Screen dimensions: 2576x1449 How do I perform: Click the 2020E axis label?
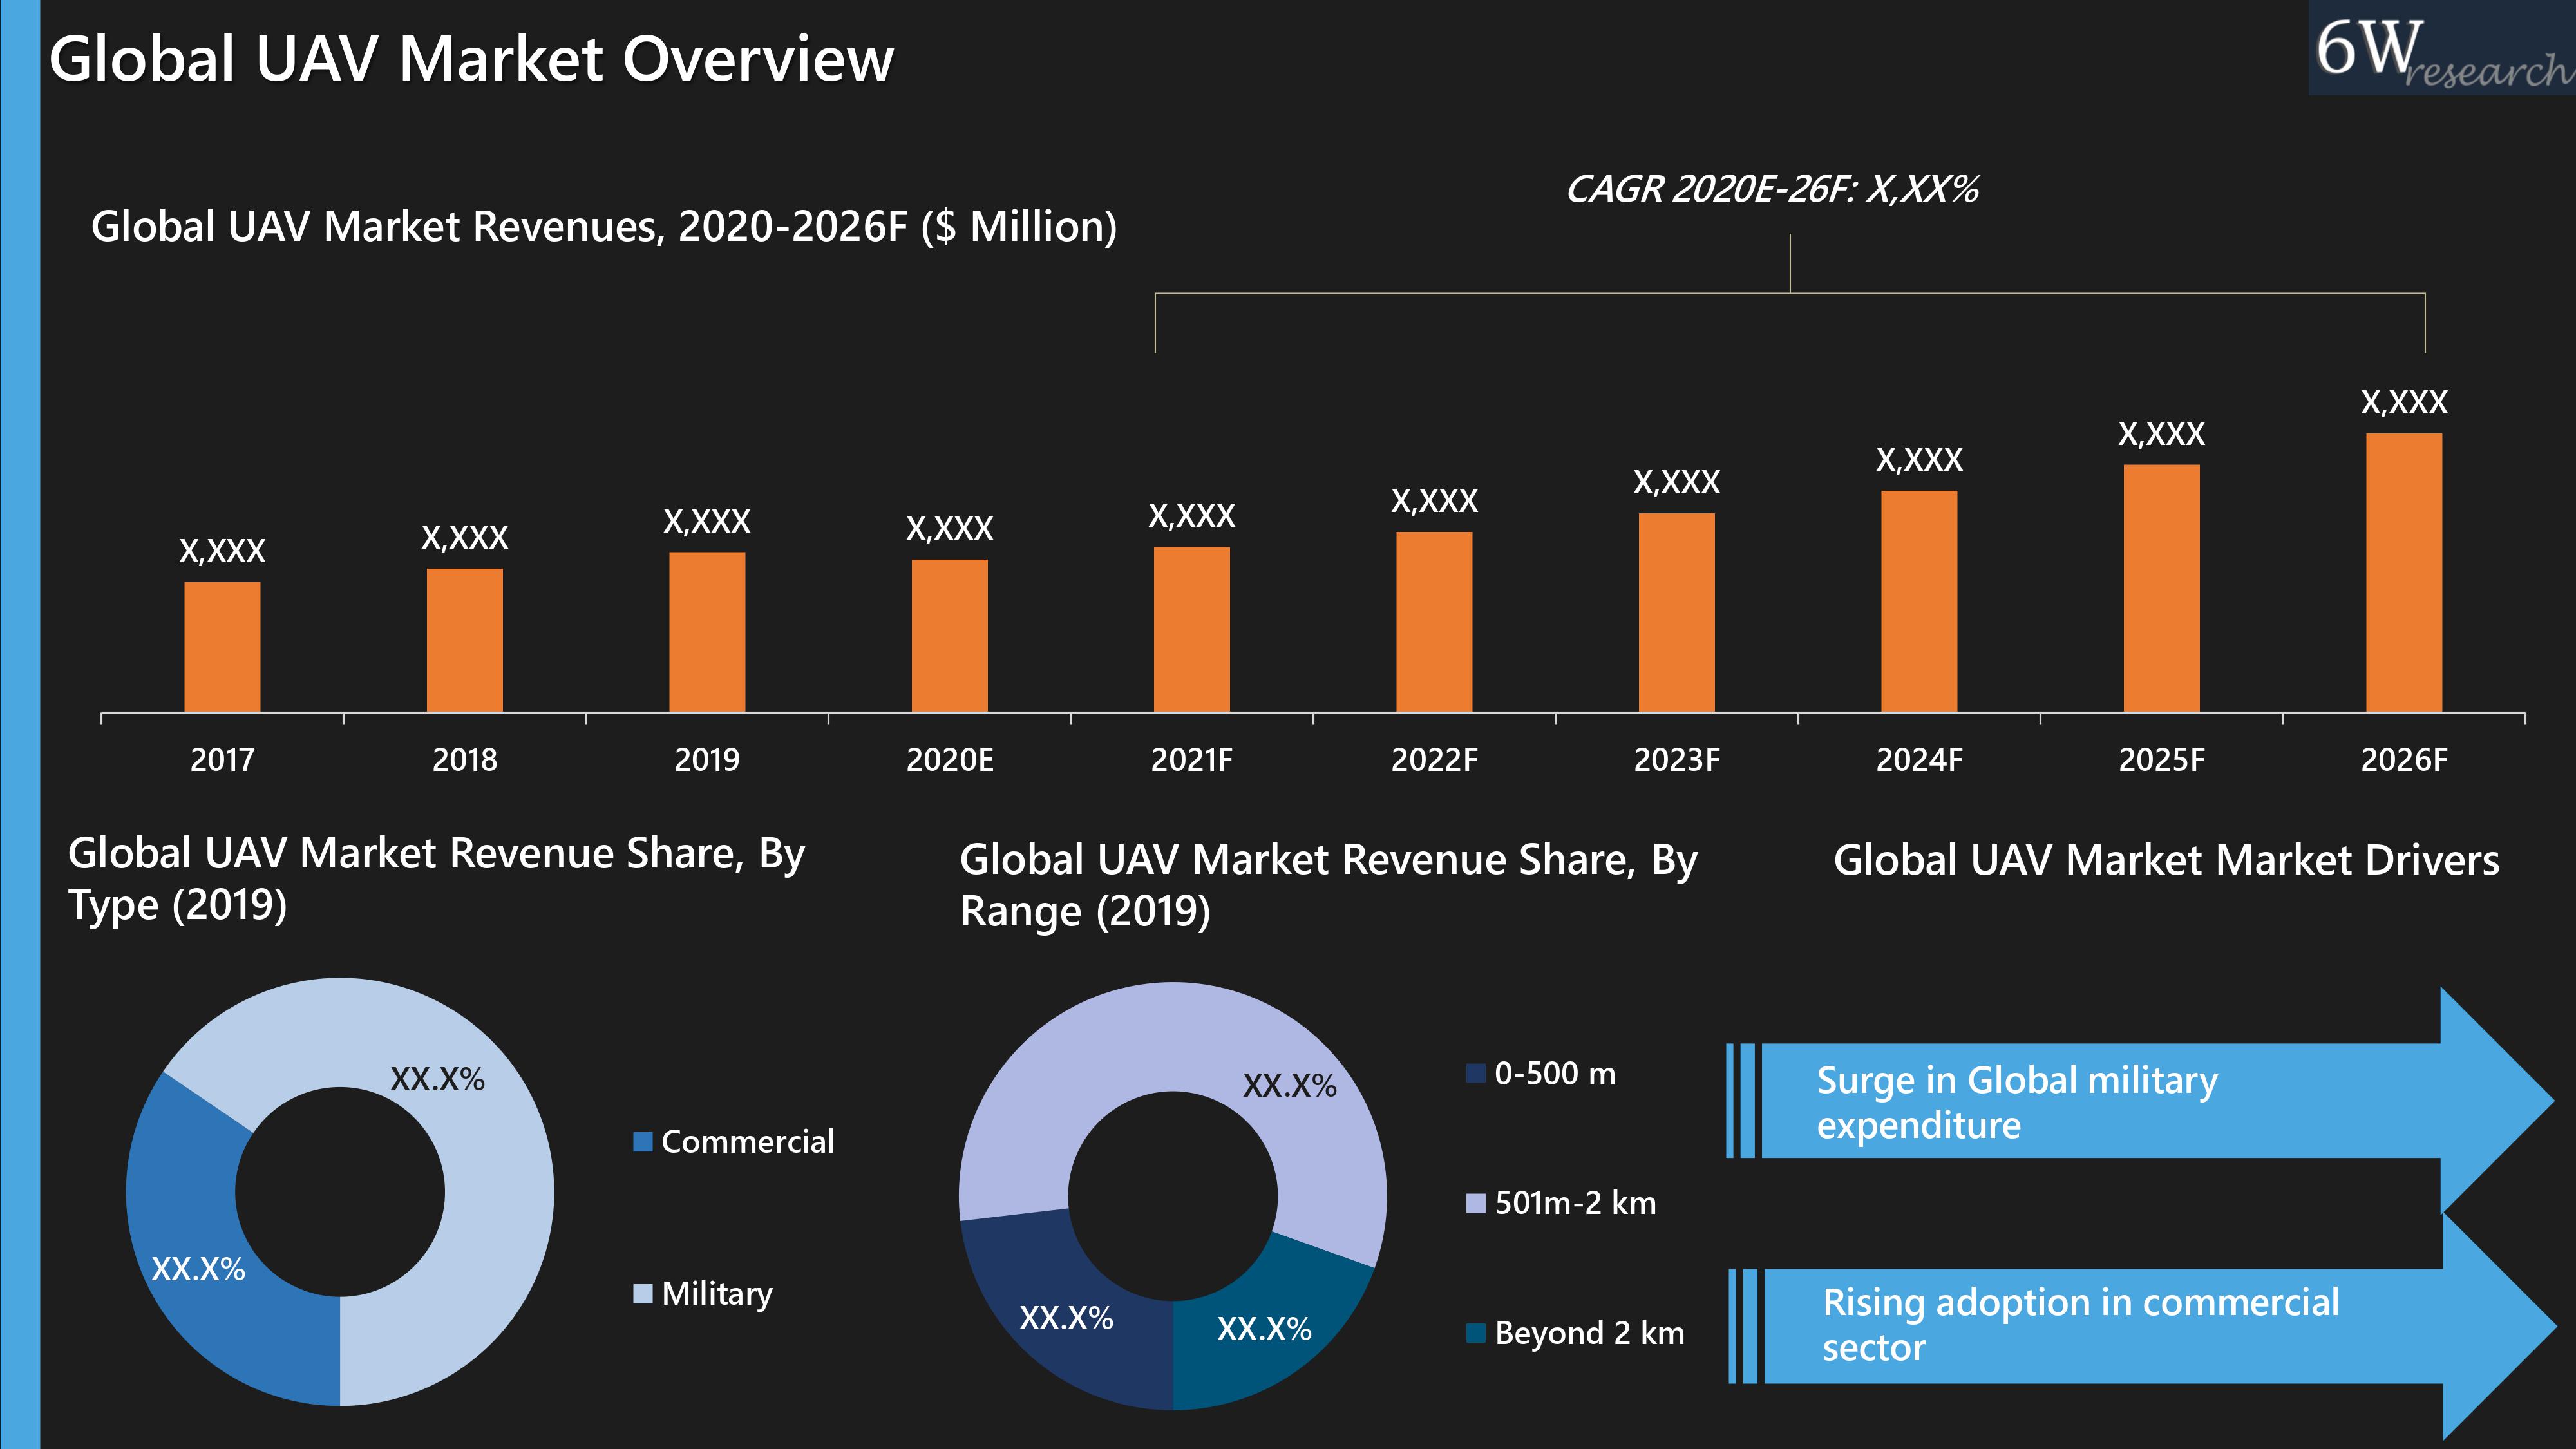tap(950, 760)
